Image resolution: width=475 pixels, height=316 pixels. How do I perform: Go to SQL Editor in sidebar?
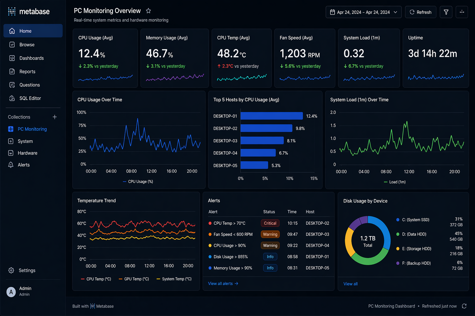[30, 98]
